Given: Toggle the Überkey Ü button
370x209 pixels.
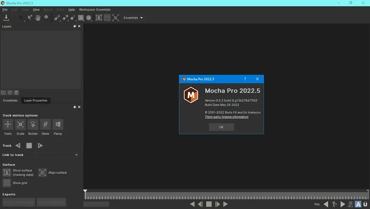Looking at the screenshot, I should tap(365, 204).
